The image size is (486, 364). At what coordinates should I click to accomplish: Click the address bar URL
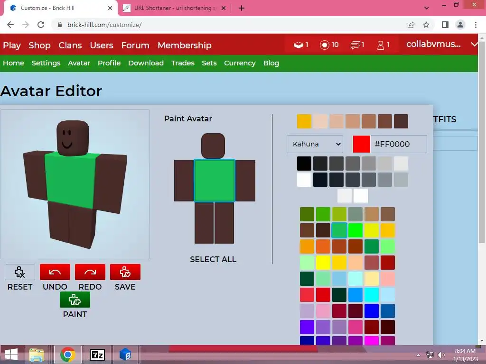coord(104,25)
